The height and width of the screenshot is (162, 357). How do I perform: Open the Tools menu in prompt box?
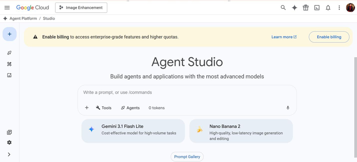[x=104, y=108]
